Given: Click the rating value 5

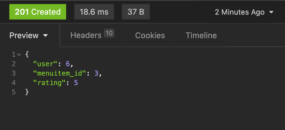Looking at the screenshot, I should coord(76,83).
